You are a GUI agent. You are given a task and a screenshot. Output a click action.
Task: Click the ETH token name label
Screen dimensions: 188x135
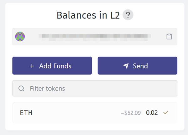[26, 113]
